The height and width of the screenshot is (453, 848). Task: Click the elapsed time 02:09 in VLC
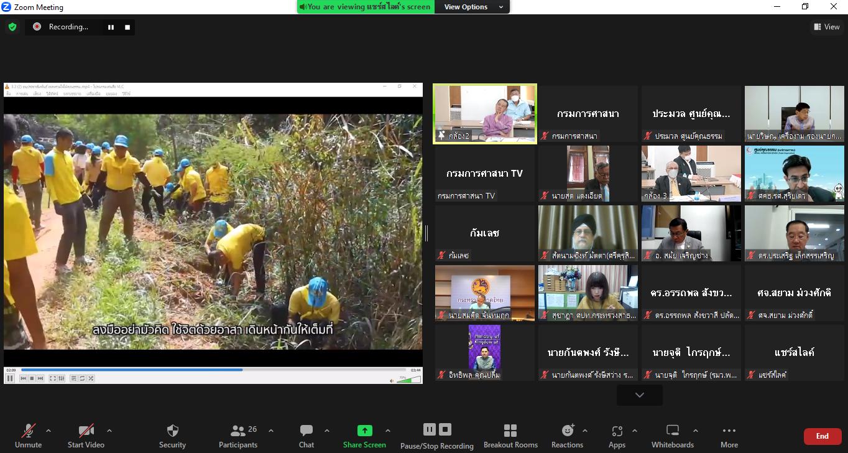click(x=11, y=370)
